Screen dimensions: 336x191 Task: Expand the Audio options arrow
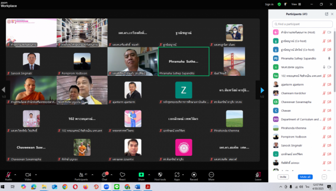[15, 175]
